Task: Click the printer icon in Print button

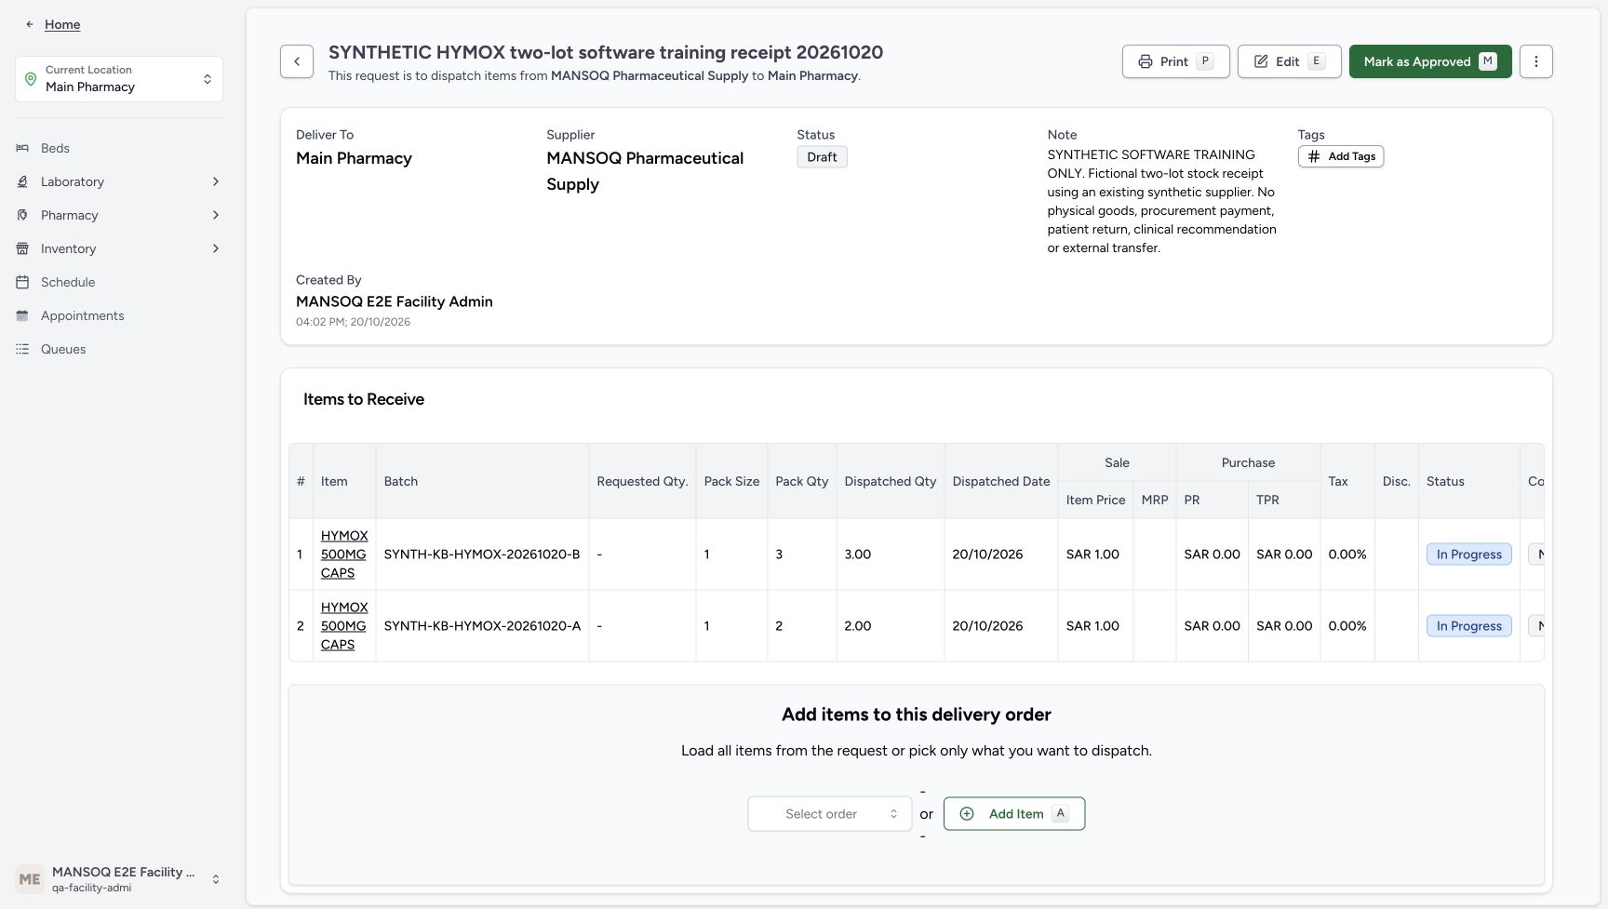Action: tap(1146, 61)
